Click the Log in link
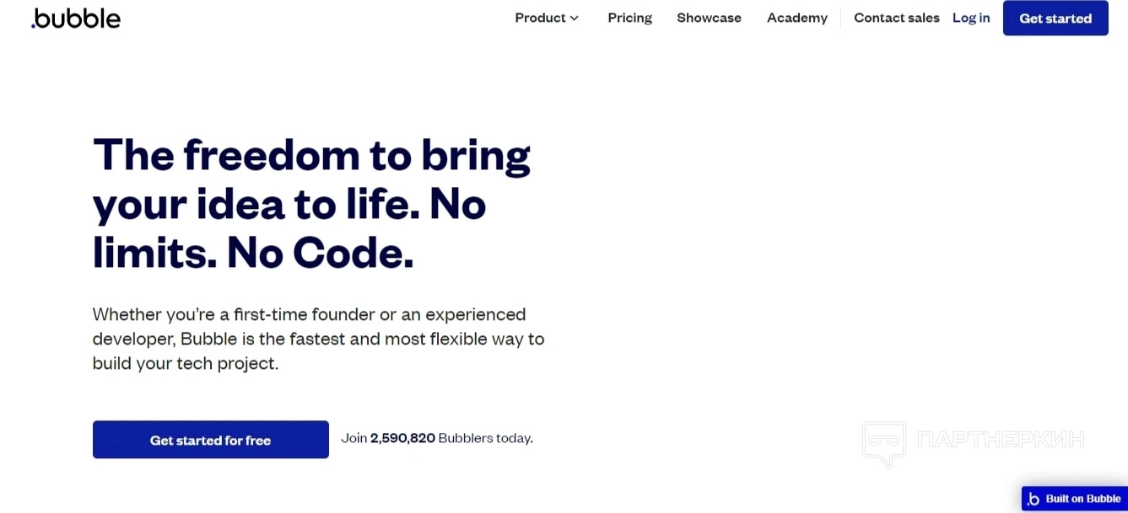 [971, 18]
